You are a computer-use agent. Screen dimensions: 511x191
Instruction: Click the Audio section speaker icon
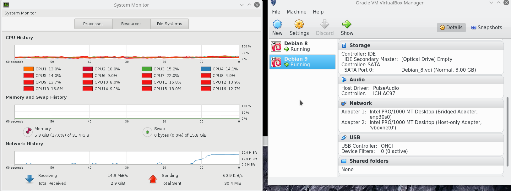[344, 80]
